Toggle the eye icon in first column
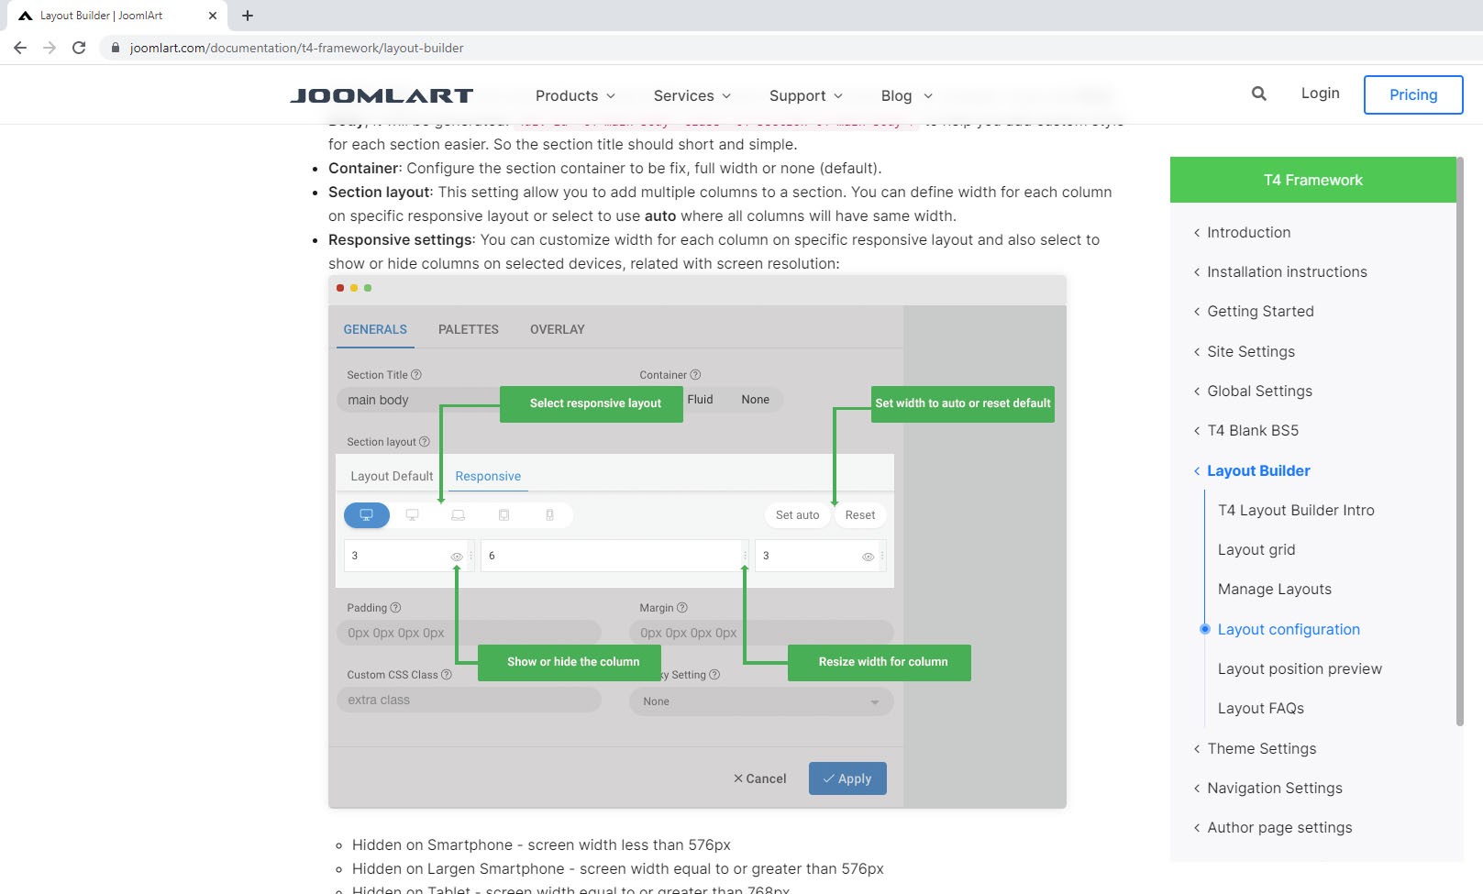 457,557
